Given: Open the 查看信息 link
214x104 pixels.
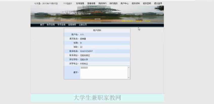Looking at the screenshot, I should pos(91,3).
